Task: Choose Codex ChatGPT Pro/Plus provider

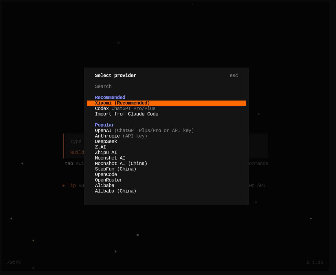Action: pos(166,109)
